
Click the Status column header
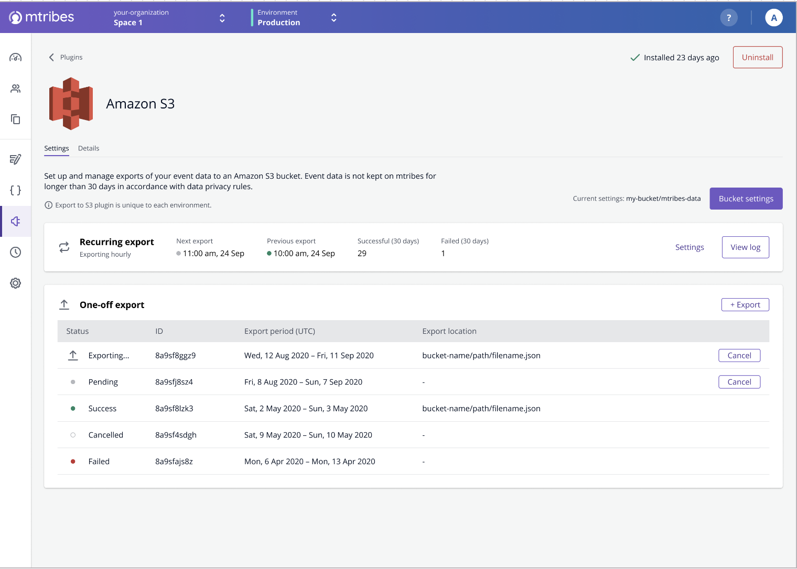coord(78,331)
